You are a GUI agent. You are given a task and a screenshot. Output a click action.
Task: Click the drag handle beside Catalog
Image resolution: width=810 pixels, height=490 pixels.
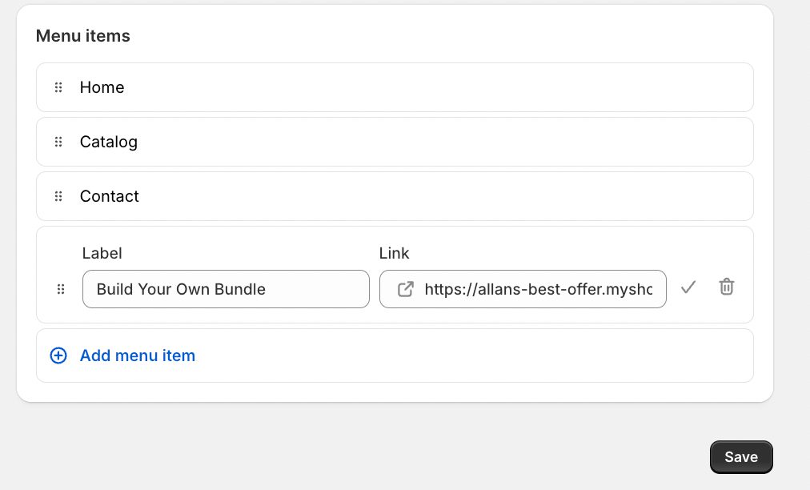coord(58,142)
